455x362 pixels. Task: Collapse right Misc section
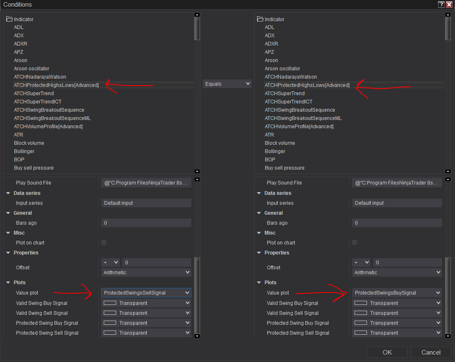(259, 233)
